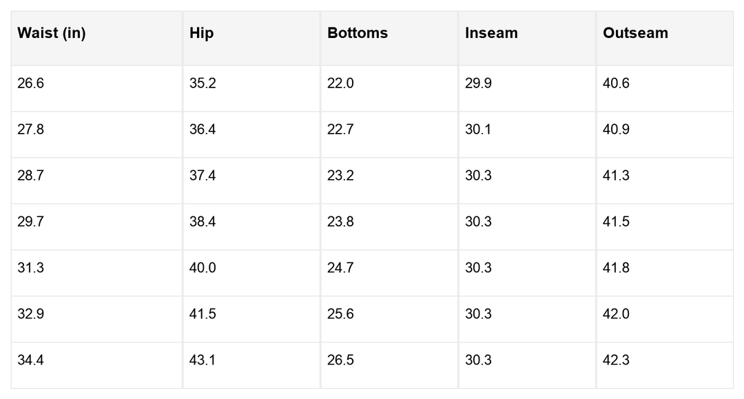Select outseam value 42.3 cell
The height and width of the screenshot is (399, 744).
(x=616, y=360)
